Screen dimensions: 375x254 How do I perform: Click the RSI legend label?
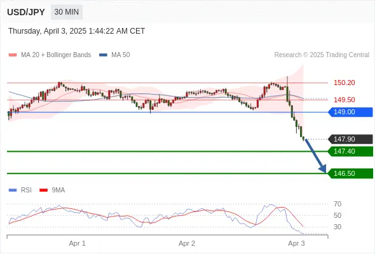[26, 190]
